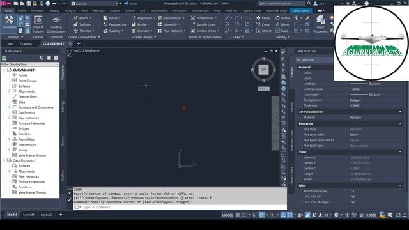Pick the Mirror tool
The width and height of the screenshot is (409, 230).
[x=282, y=24]
